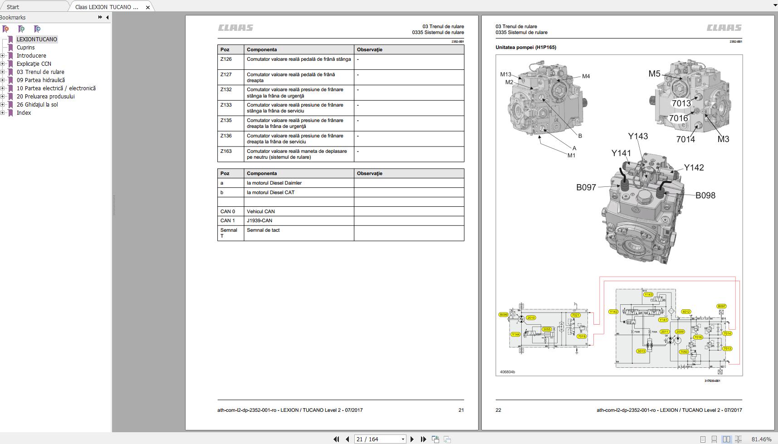Click the 7013 label on pump image
The image size is (778, 444).
tap(681, 103)
